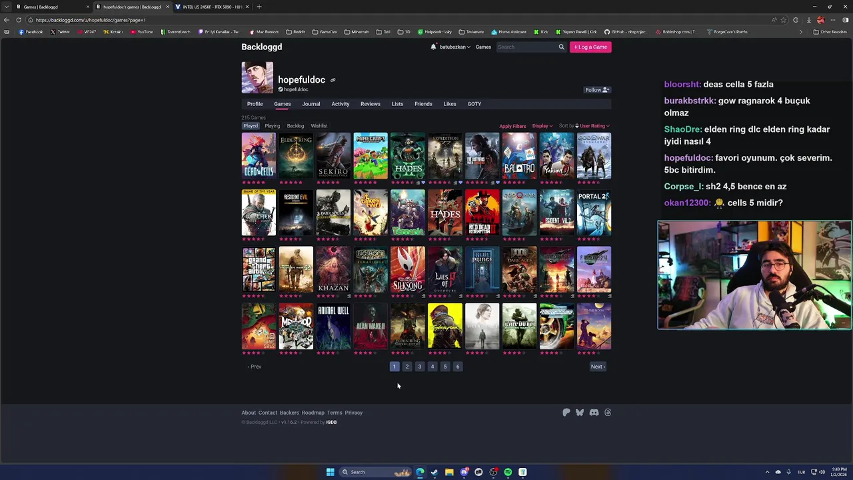This screenshot has height=480, width=853.
Task: Open the Journal tab
Action: 311,104
